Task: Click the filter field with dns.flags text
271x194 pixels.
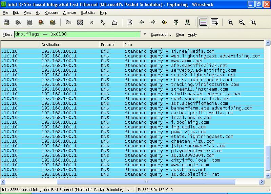Action: click(77, 34)
